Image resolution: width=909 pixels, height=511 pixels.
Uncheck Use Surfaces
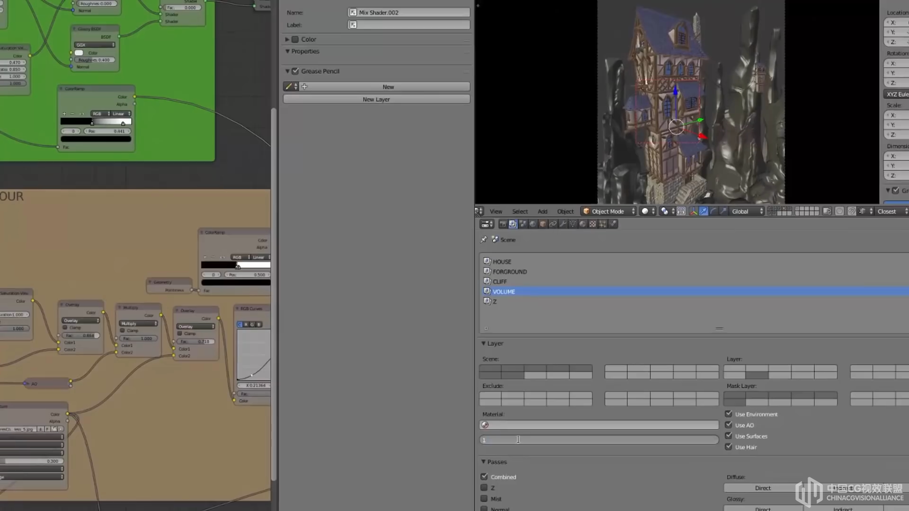pos(729,436)
